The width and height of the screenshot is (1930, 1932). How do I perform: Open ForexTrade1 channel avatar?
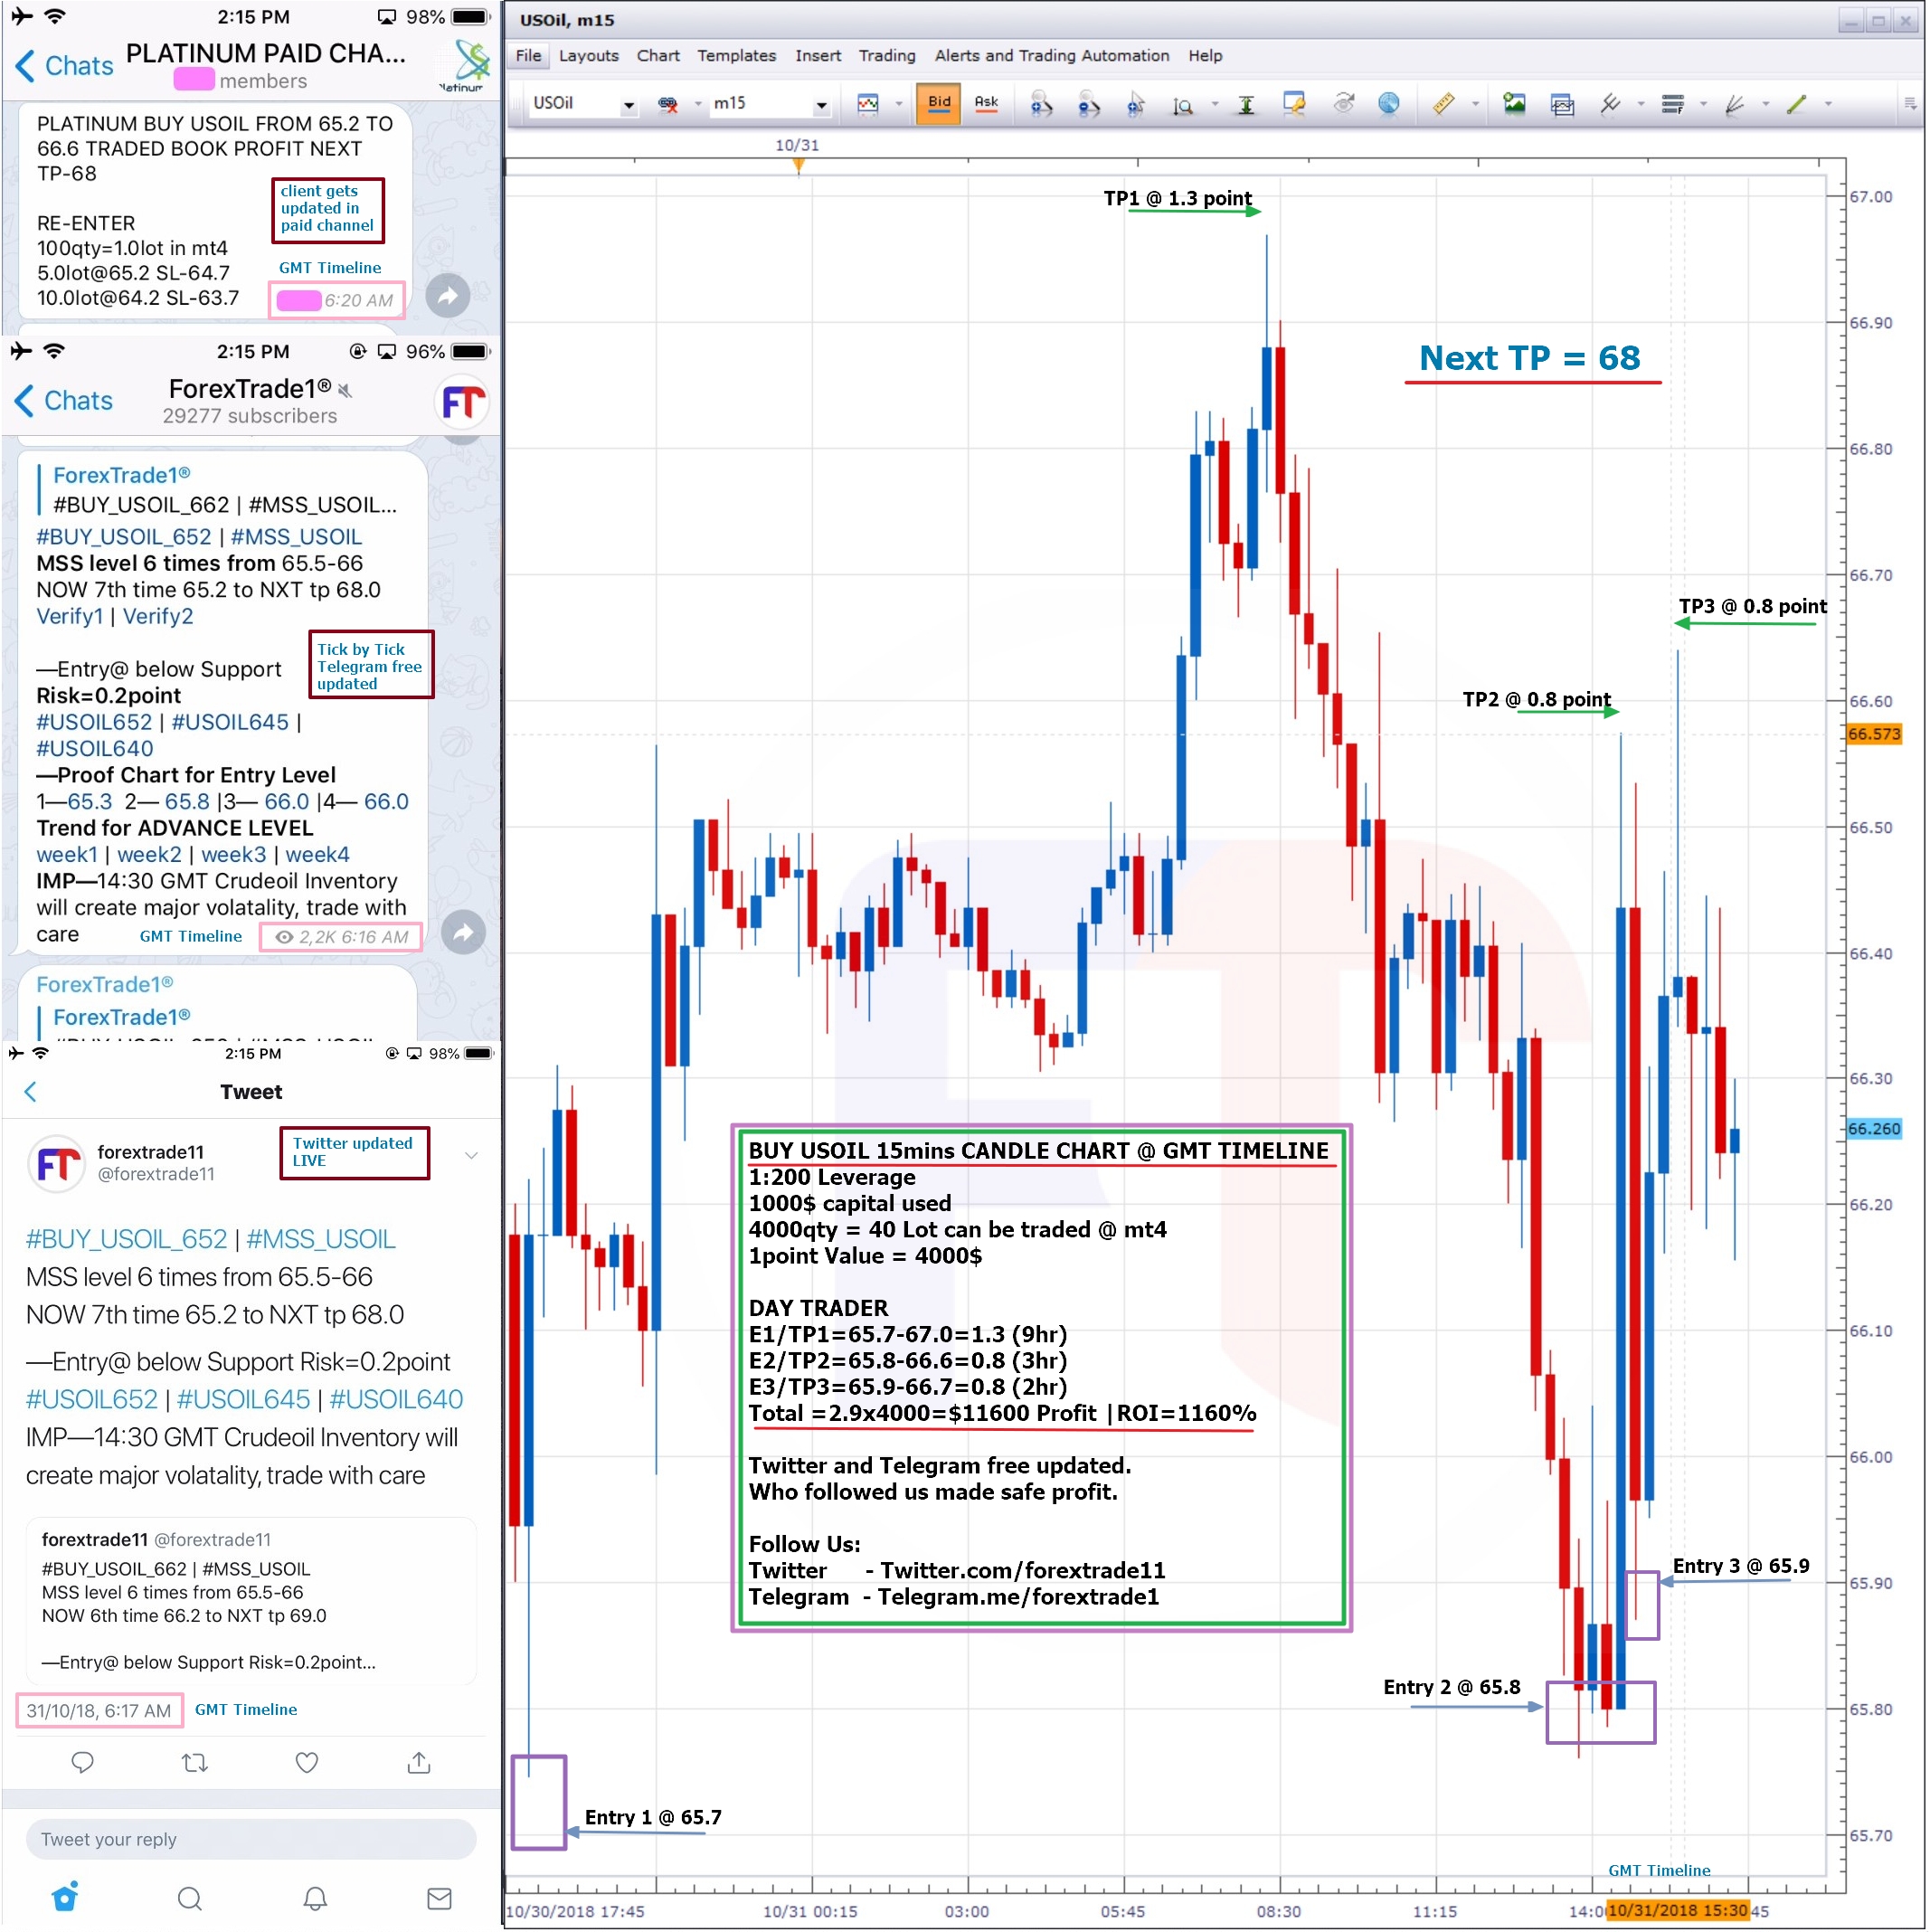pyautogui.click(x=463, y=403)
